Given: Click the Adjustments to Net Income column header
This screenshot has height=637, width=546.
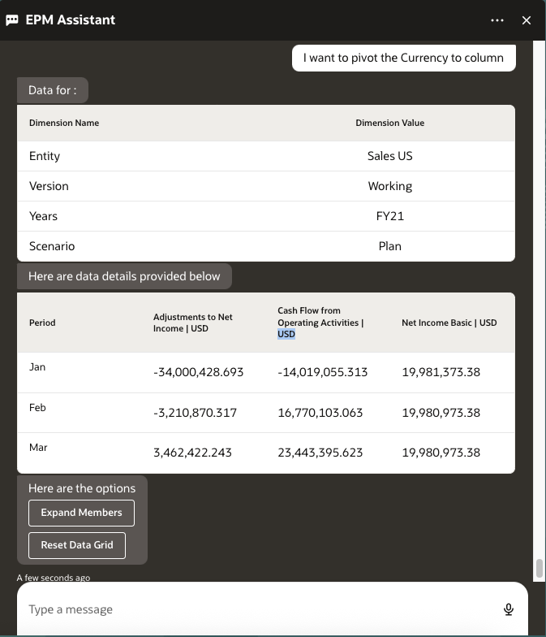Looking at the screenshot, I should coord(193,323).
